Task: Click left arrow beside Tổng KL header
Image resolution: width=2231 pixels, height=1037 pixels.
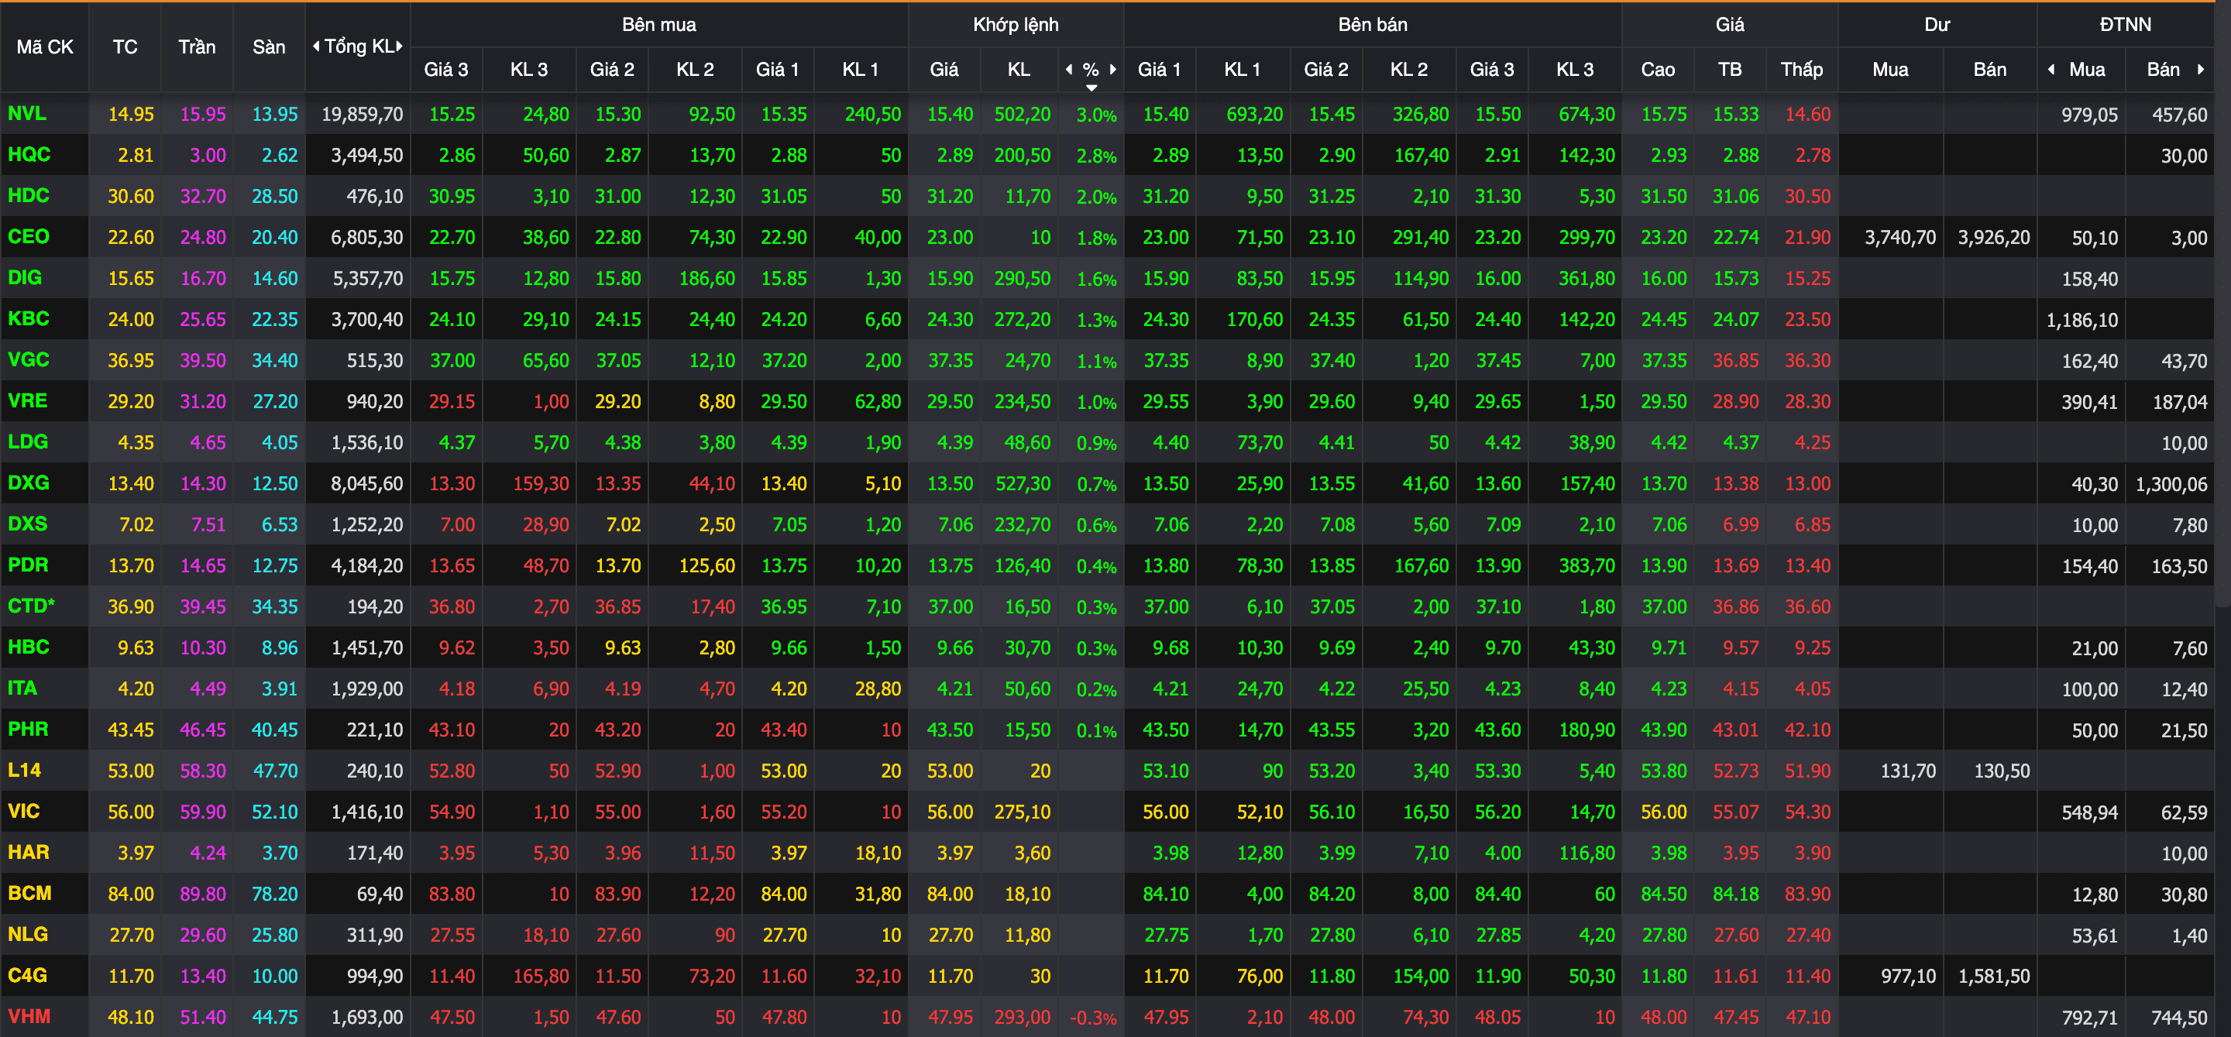Action: tap(316, 46)
